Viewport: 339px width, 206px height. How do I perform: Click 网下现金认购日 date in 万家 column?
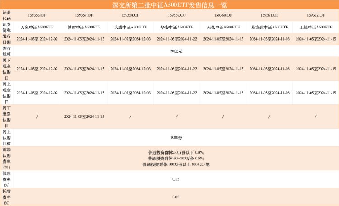(x=37, y=69)
